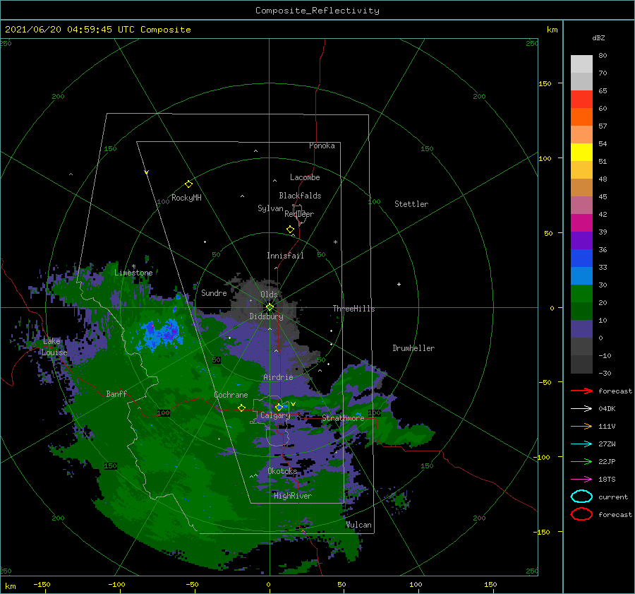This screenshot has height=594, width=635.
Task: Click the Composite_Reflectivity title
Action: click(x=317, y=11)
